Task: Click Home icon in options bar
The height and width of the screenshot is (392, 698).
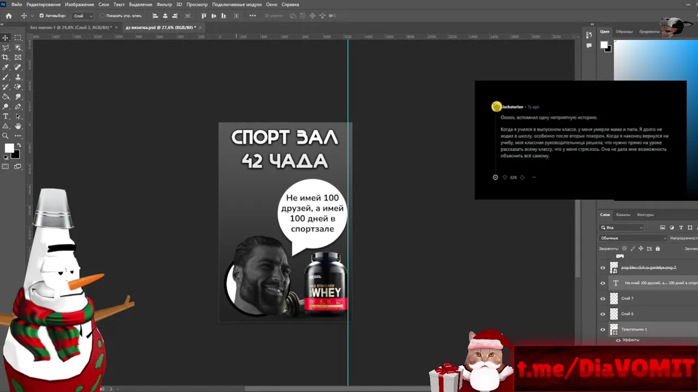Action: click(8, 16)
